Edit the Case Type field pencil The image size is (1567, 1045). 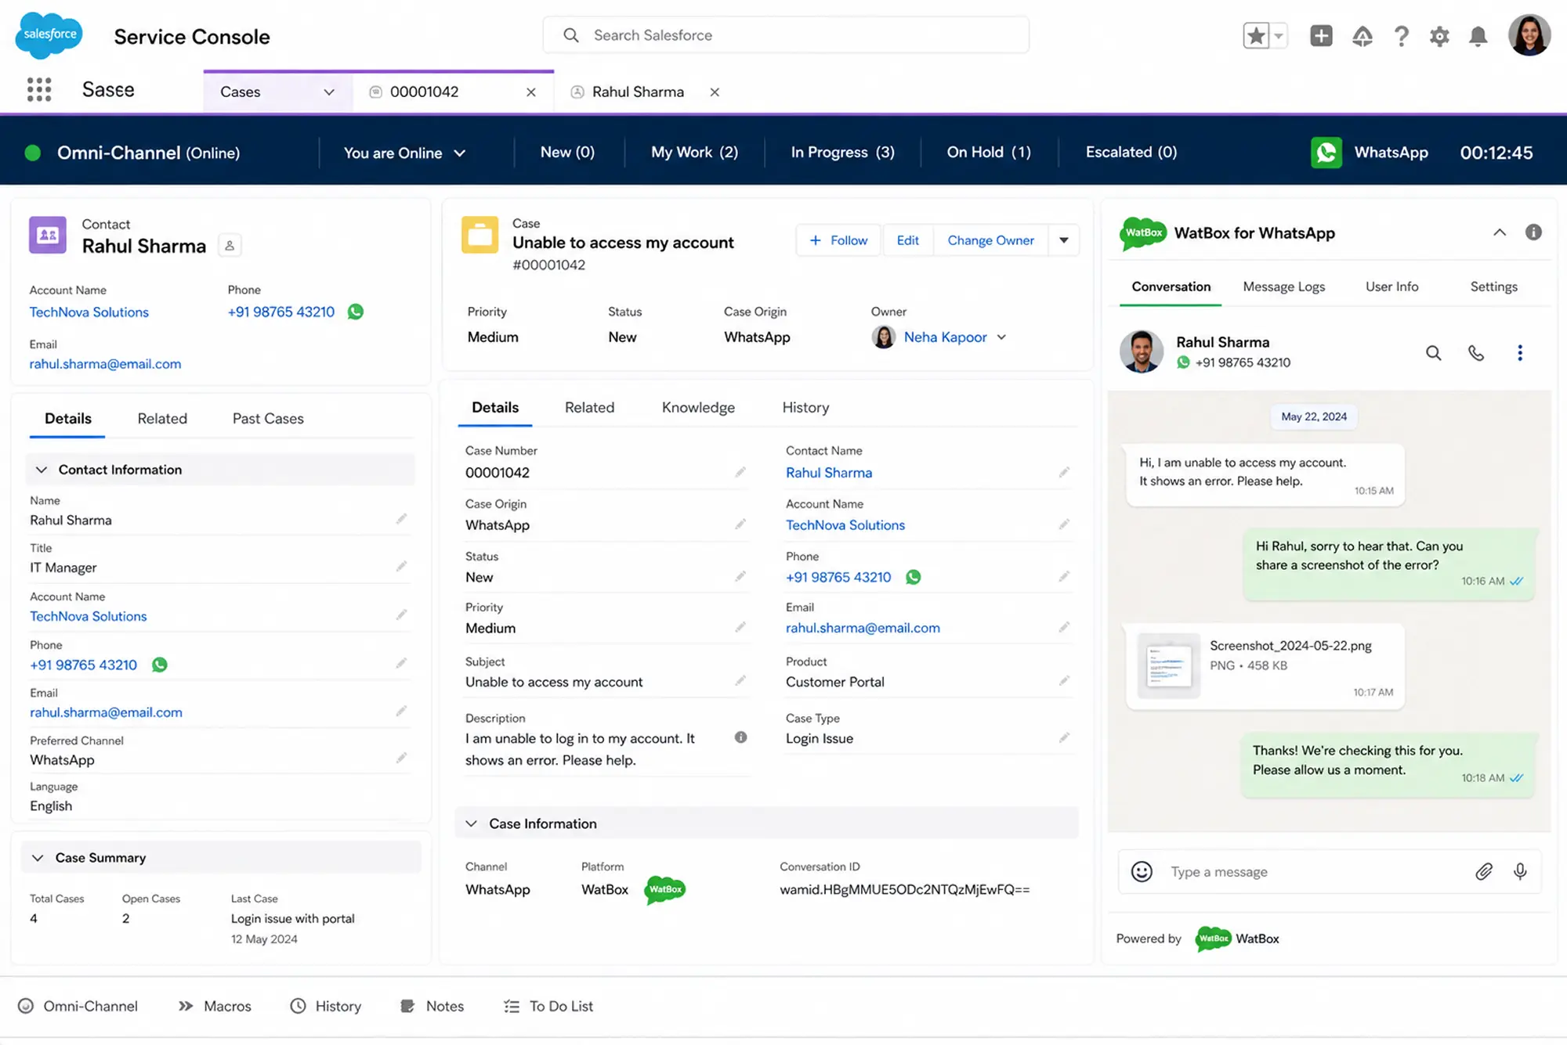click(x=1064, y=737)
